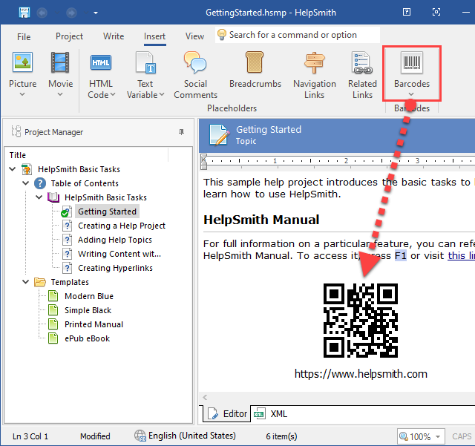Switch to the XML tab
Image resolution: width=475 pixels, height=446 pixels.
coord(270,413)
